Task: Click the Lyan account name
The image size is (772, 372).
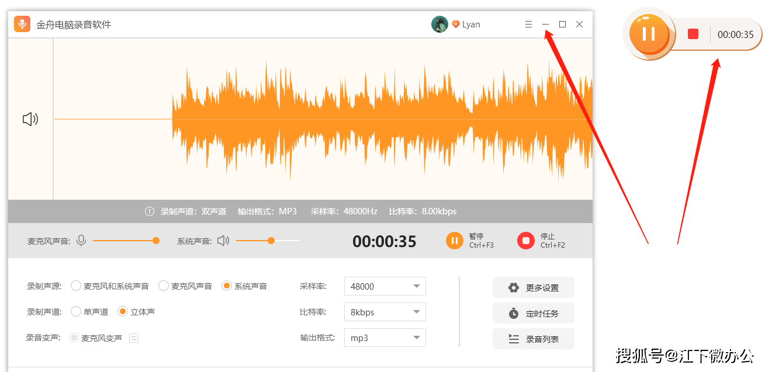Action: pos(471,24)
